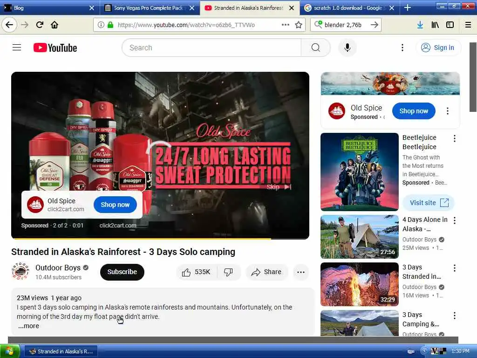The image size is (477, 358).
Task: Click the page vertical scrollbar thumb
Action: point(473,77)
